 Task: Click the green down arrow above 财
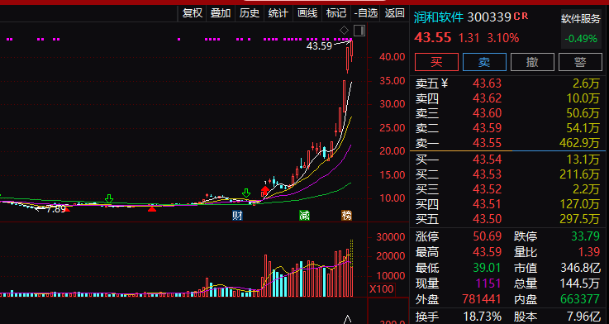[246, 193]
